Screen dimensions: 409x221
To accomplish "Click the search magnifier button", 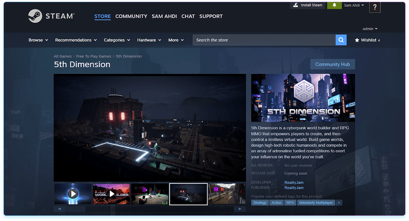I will click(x=341, y=40).
